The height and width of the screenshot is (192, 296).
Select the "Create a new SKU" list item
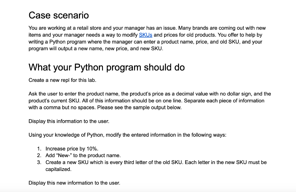point(156,162)
